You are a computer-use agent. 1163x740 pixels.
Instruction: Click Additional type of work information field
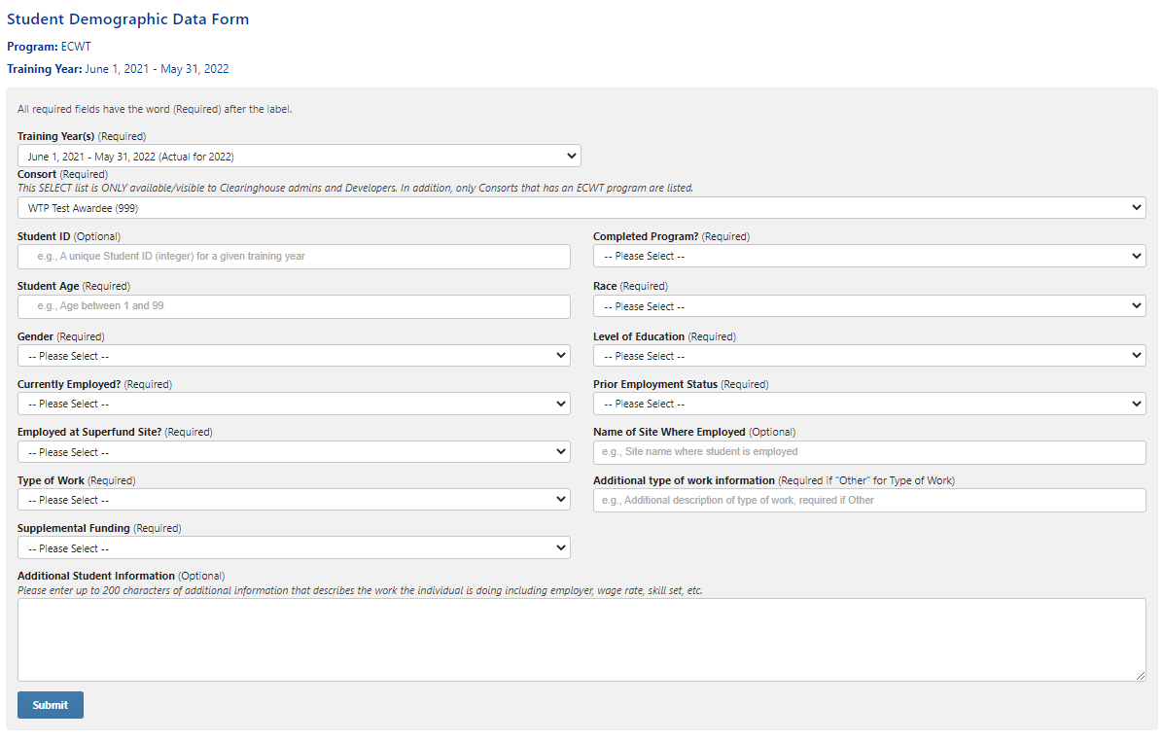tap(868, 500)
